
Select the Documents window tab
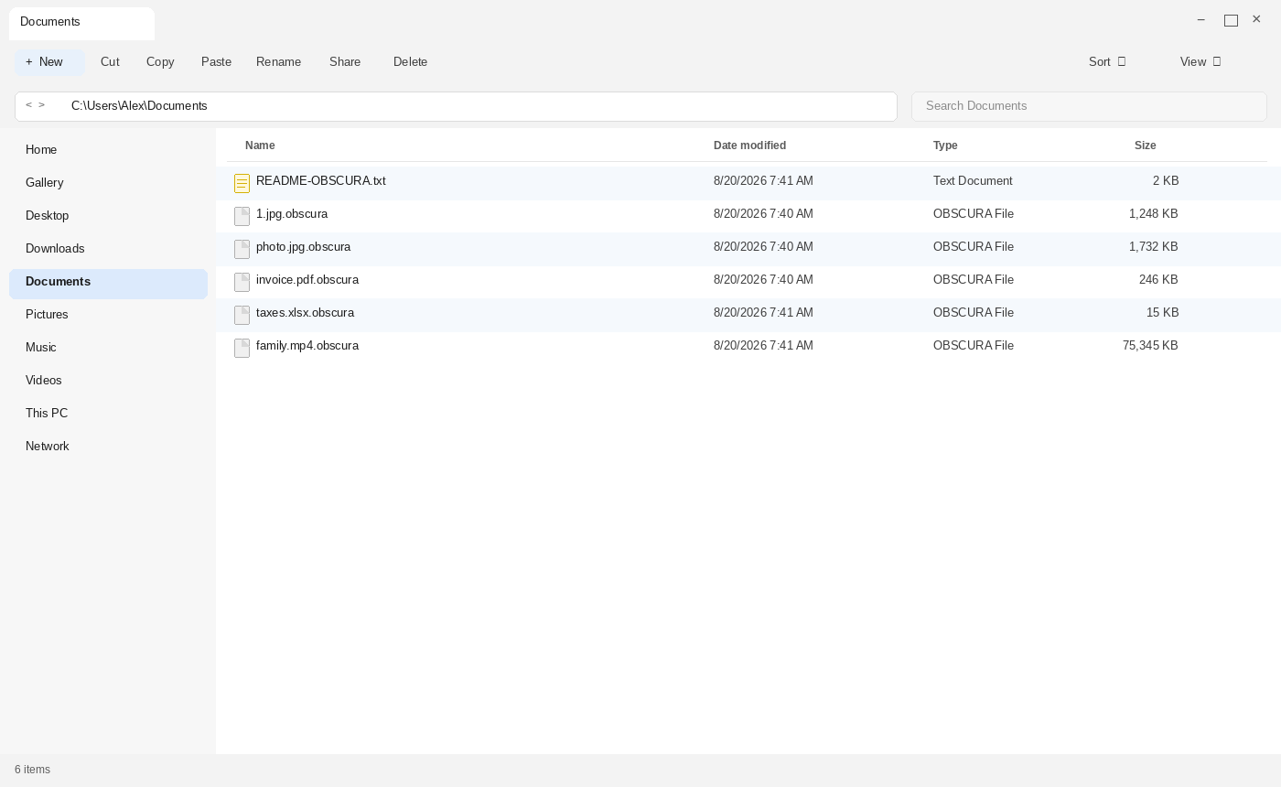click(81, 24)
